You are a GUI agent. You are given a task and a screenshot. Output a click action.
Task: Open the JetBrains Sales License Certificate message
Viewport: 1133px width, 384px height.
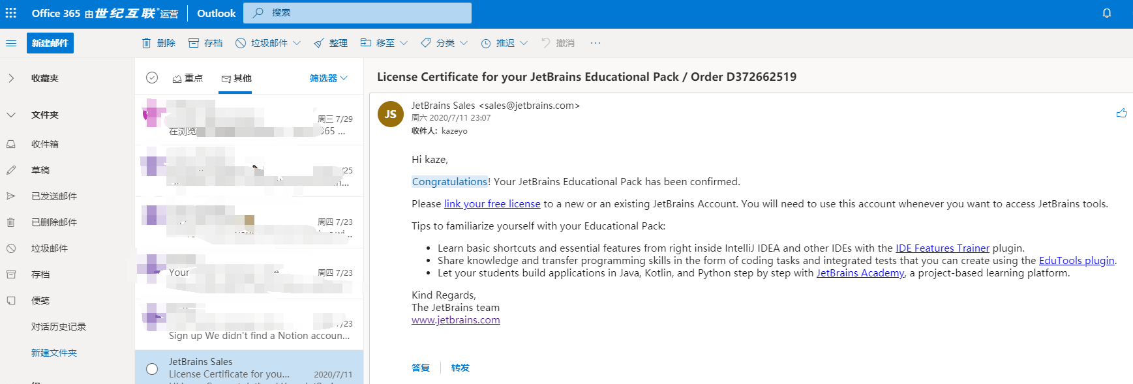pyautogui.click(x=249, y=367)
